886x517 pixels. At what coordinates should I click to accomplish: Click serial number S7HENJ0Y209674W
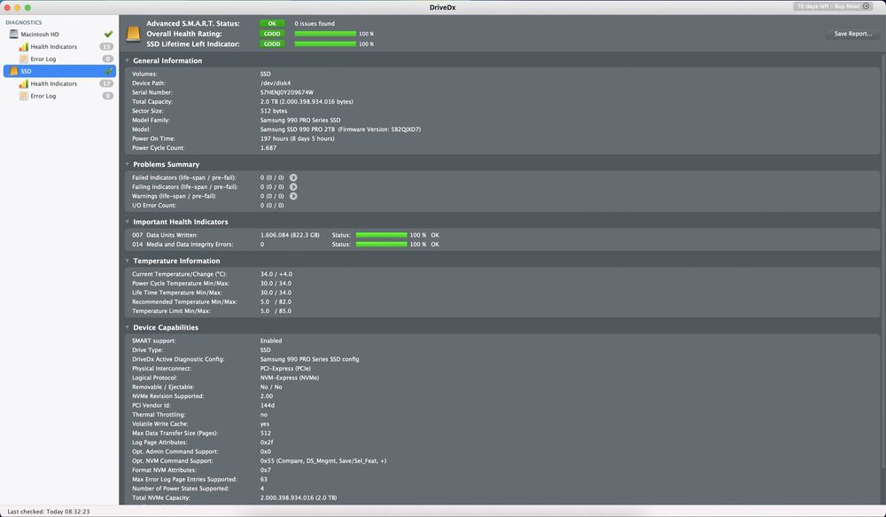click(286, 92)
